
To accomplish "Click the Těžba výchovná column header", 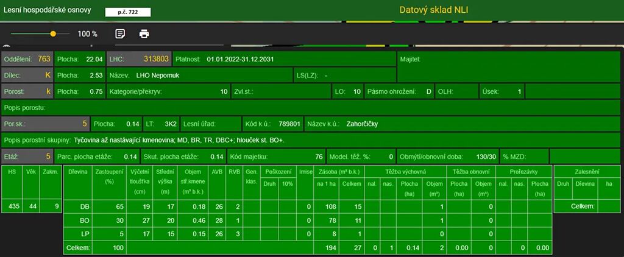I will click(x=405, y=172).
